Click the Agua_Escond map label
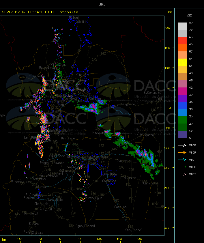This screenshot has width=204, height=243. [x=85, y=226]
